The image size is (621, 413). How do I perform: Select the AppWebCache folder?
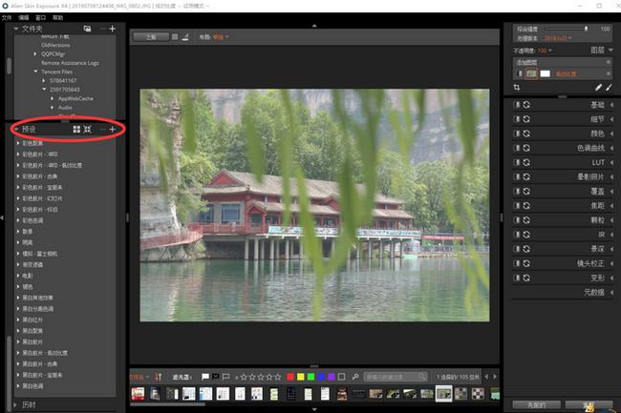coord(75,98)
